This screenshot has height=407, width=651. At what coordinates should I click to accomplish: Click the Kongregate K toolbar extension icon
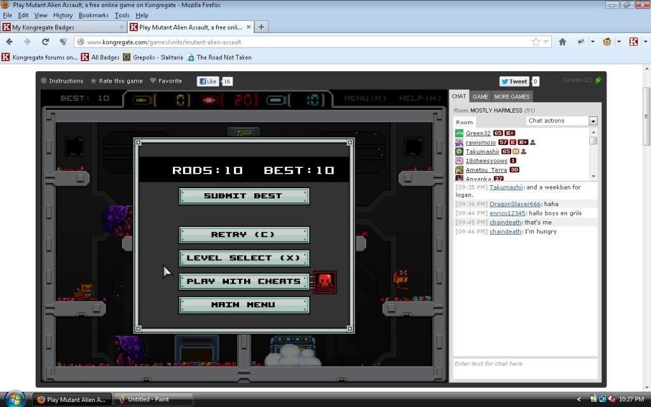tap(634, 41)
